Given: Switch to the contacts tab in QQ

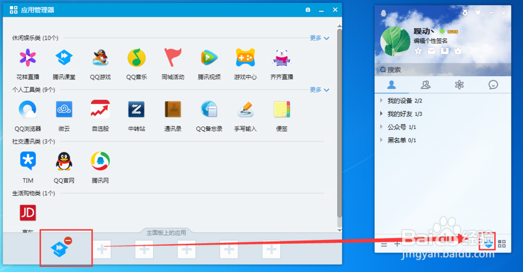Looking at the screenshot, I should (392, 85).
